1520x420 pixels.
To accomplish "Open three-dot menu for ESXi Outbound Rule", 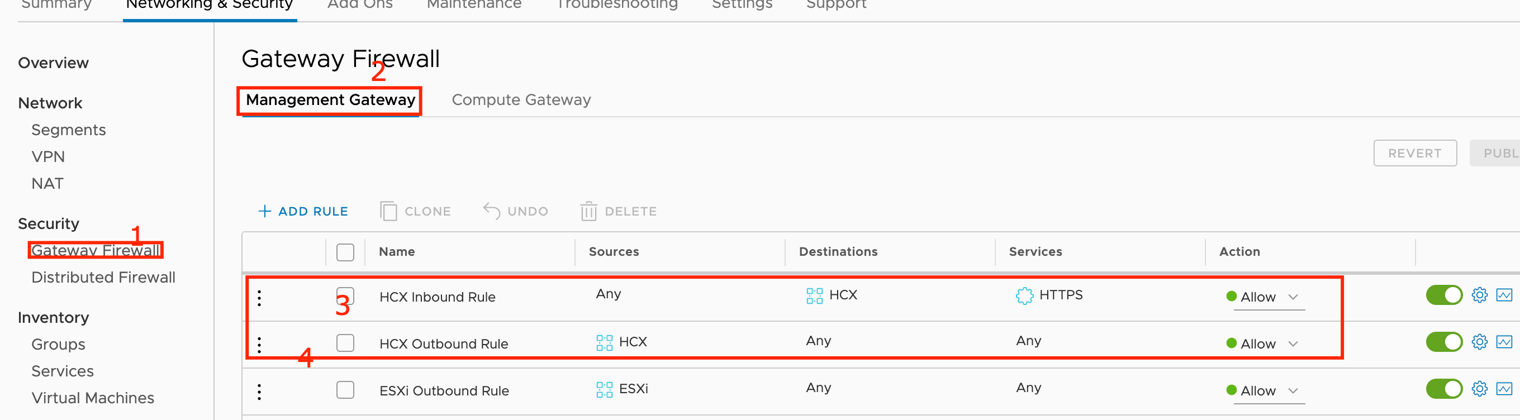I will click(x=259, y=392).
